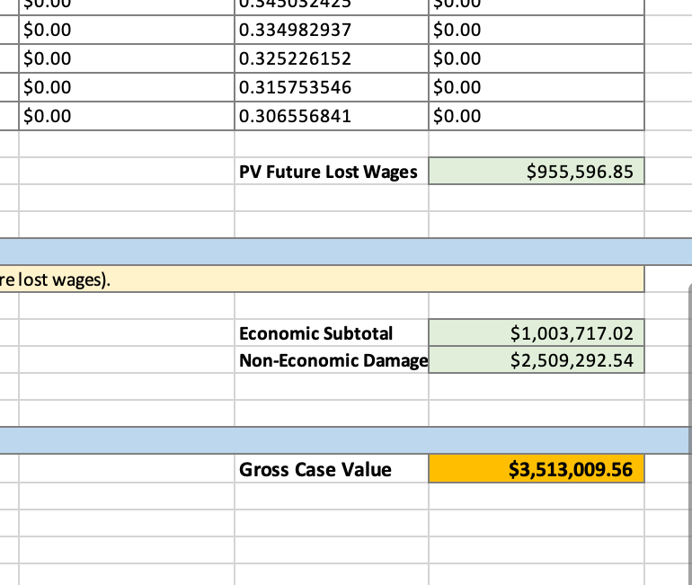The height and width of the screenshot is (585, 692).
Task: Click the cell with value 0.306556841
Action: point(332,116)
